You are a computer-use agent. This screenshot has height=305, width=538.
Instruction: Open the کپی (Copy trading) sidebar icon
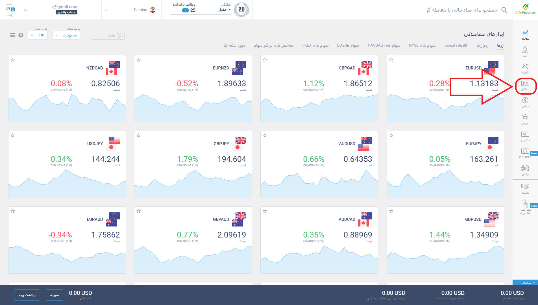tap(525, 52)
